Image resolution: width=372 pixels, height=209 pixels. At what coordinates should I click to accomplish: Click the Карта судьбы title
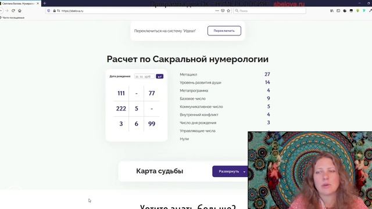pyautogui.click(x=160, y=171)
